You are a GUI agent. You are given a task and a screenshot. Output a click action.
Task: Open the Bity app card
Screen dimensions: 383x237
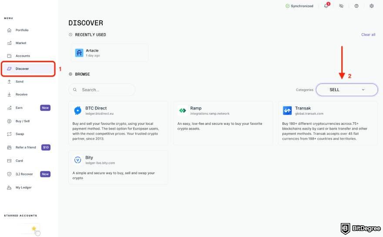[x=118, y=167]
